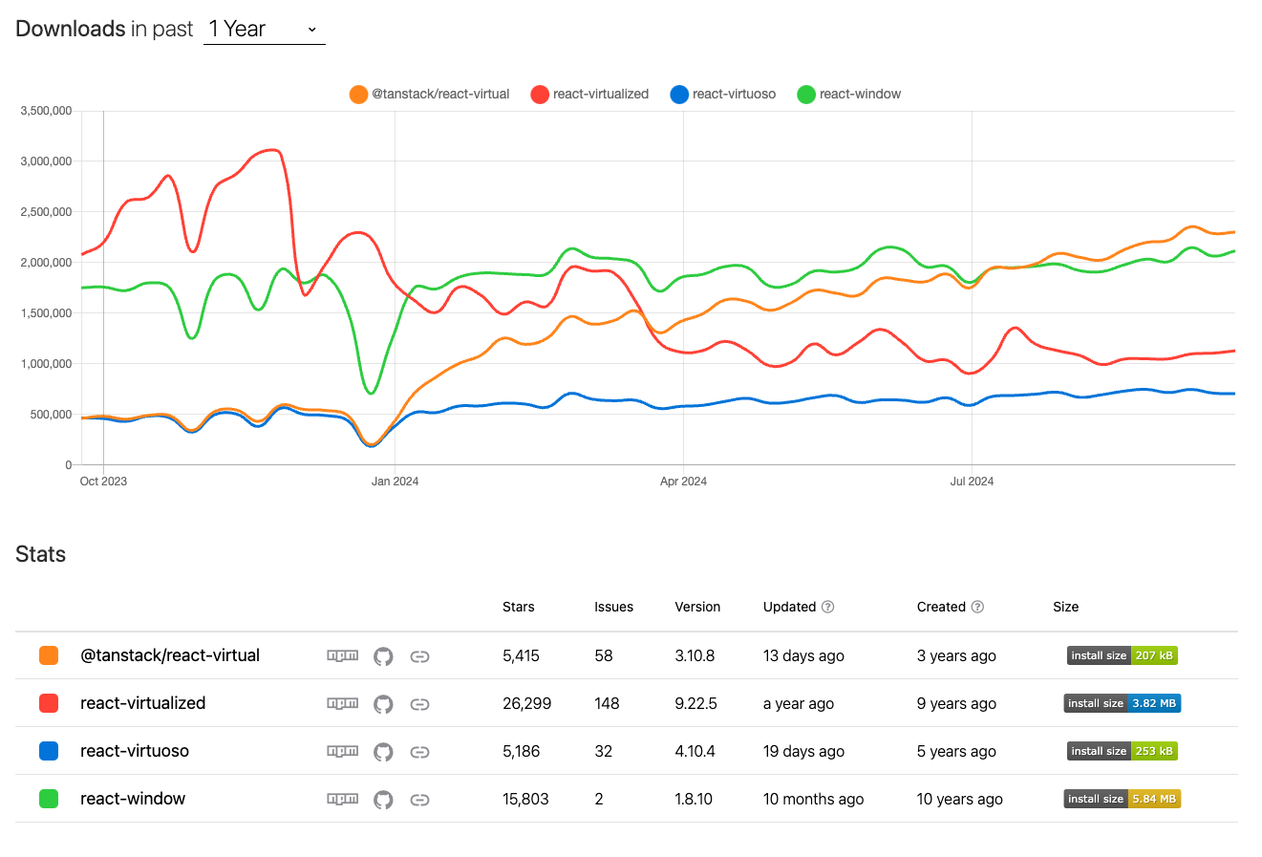Image resolution: width=1262 pixels, height=857 pixels.
Task: Open GitHub icon for react-virtuoso
Action: coord(383,752)
